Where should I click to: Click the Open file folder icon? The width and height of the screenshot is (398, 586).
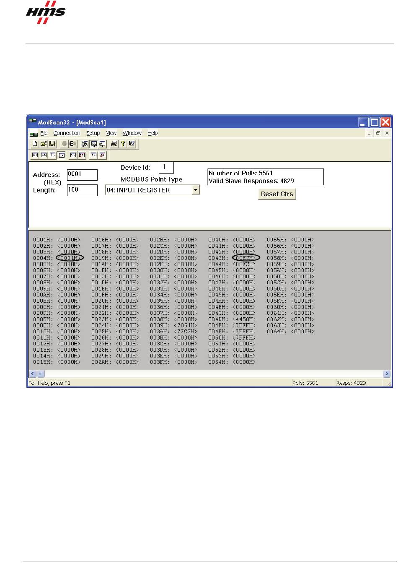pos(44,144)
